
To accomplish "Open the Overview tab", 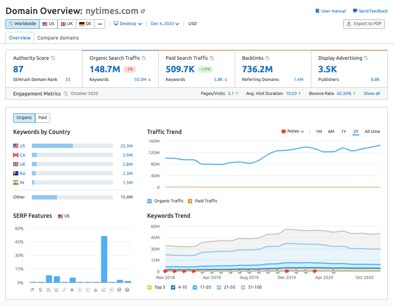I will pos(20,38).
